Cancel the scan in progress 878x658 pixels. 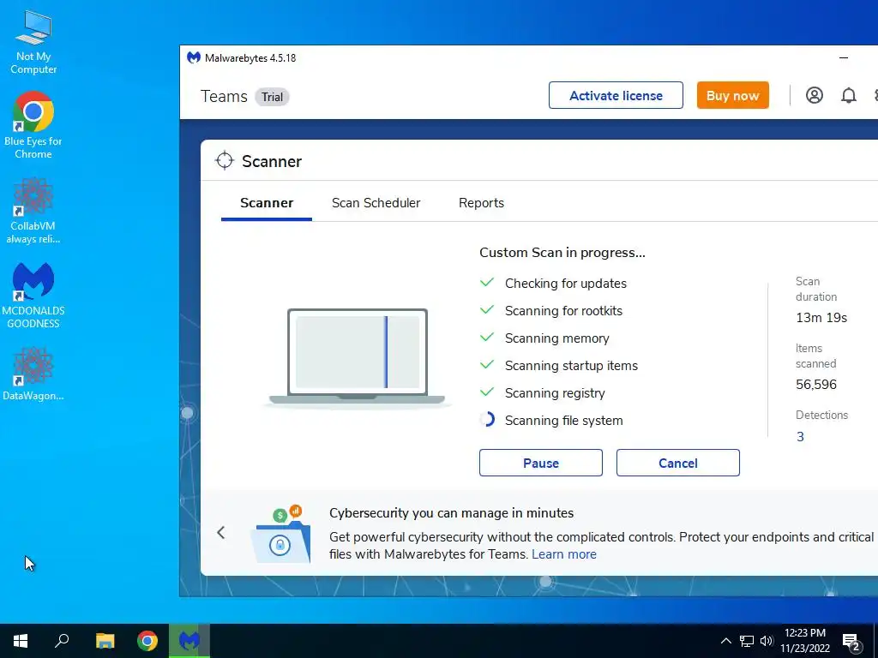(678, 463)
